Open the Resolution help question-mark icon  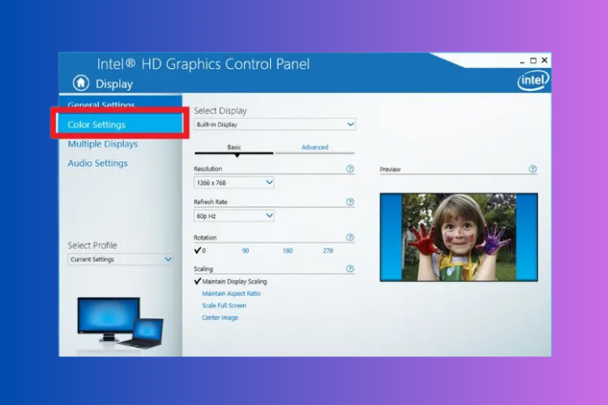pos(349,169)
